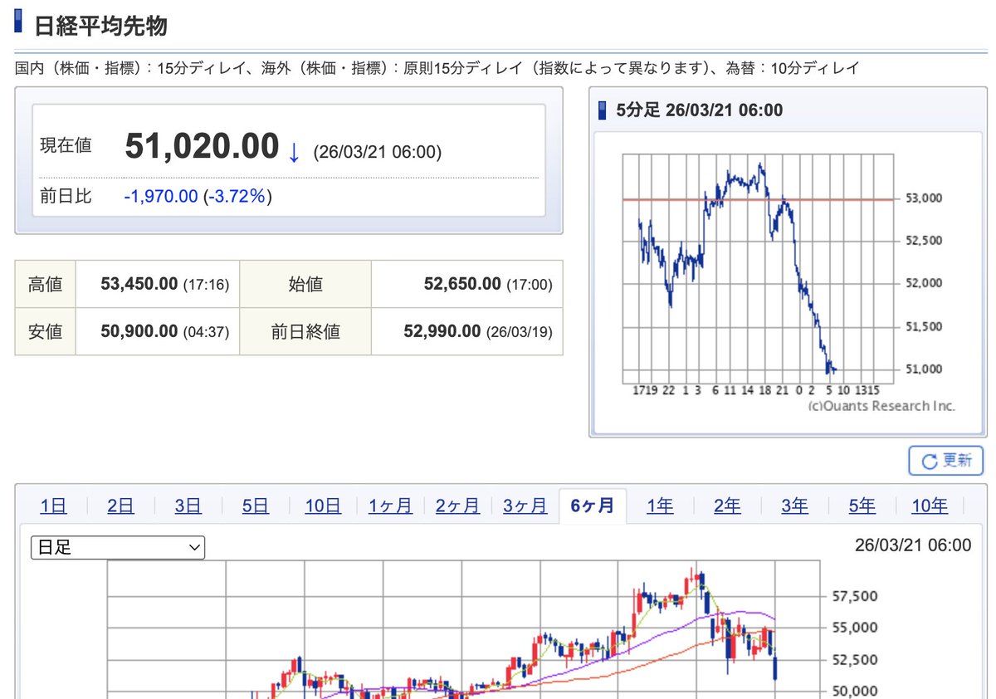Show the 5年 chart range

coord(862,506)
